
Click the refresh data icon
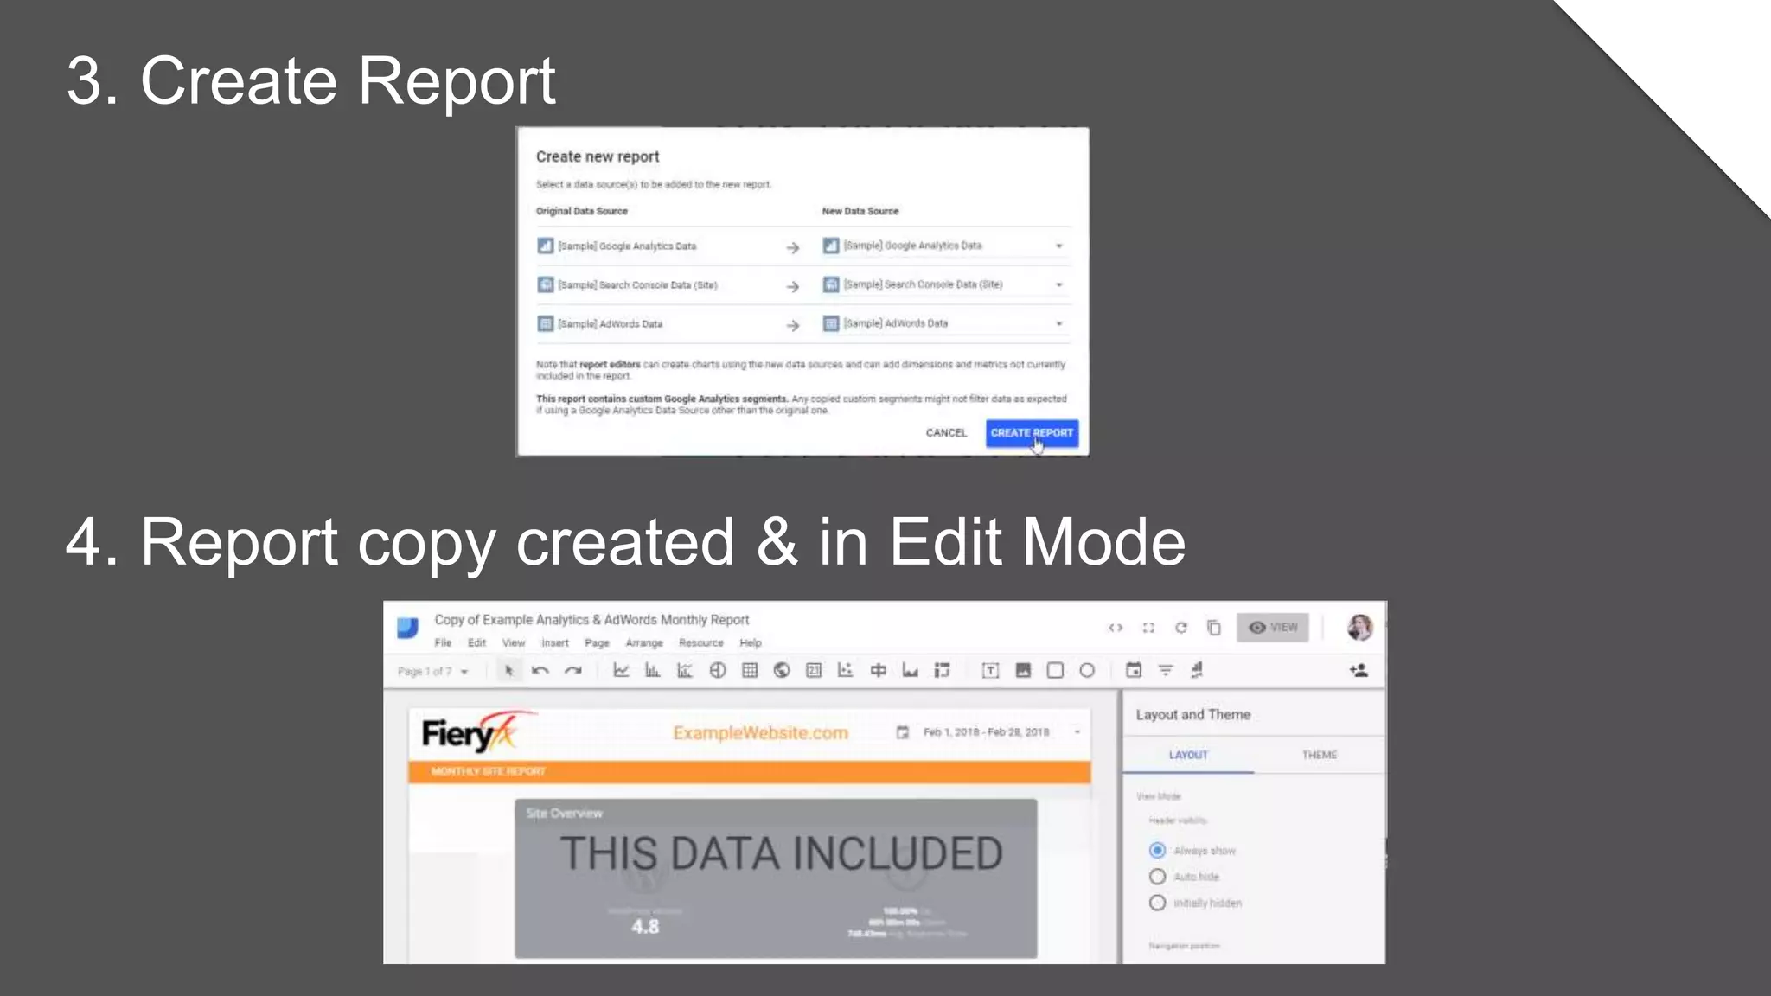tap(1181, 628)
